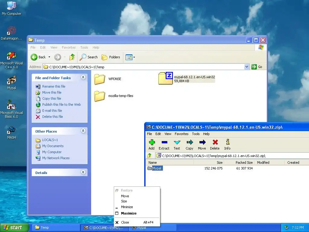Launch Microsoft Visual C++ 6.0 from desktop
309x232 pixels.
(11, 60)
